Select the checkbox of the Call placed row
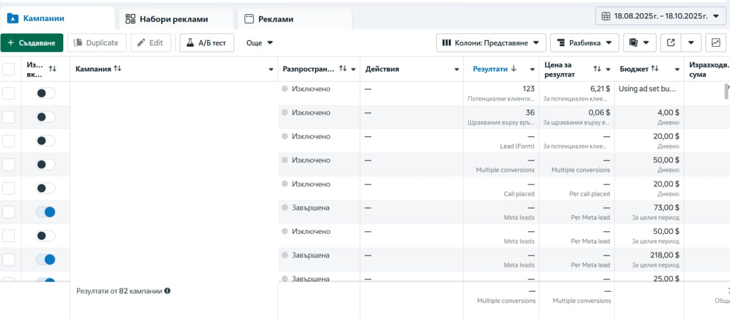 (x=9, y=188)
